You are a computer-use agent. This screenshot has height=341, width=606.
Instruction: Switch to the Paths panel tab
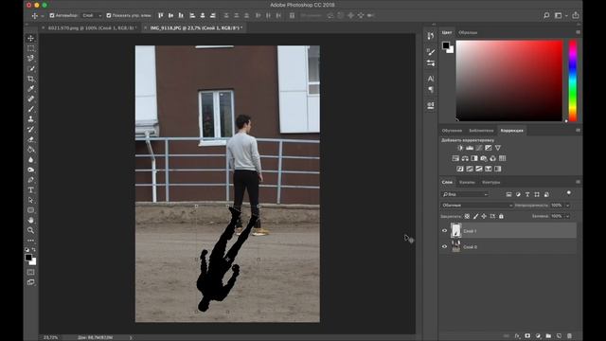point(491,182)
